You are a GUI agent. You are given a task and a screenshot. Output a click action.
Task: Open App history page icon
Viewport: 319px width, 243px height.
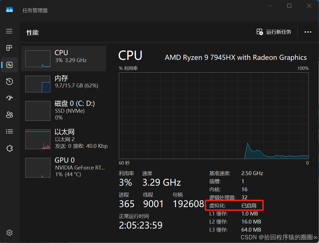[x=9, y=82]
